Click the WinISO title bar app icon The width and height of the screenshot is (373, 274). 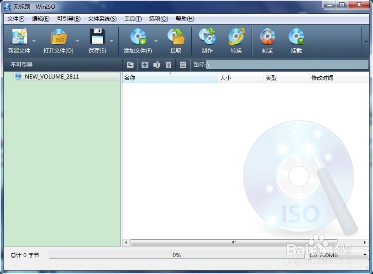(7, 6)
